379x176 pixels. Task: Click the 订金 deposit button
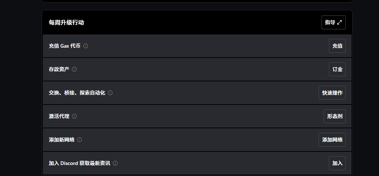(337, 69)
